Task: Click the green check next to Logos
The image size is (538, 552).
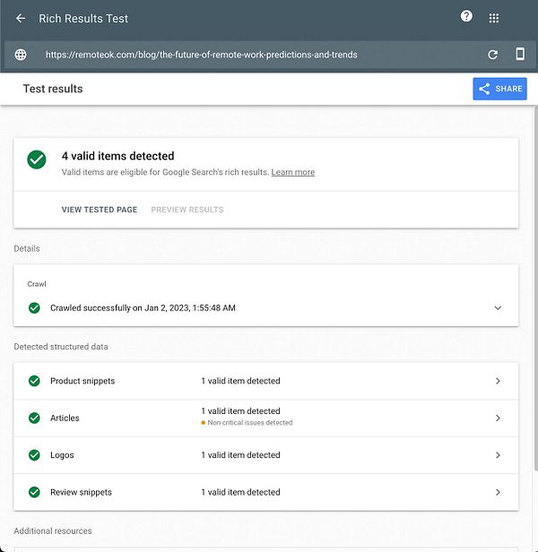Action: tap(34, 455)
